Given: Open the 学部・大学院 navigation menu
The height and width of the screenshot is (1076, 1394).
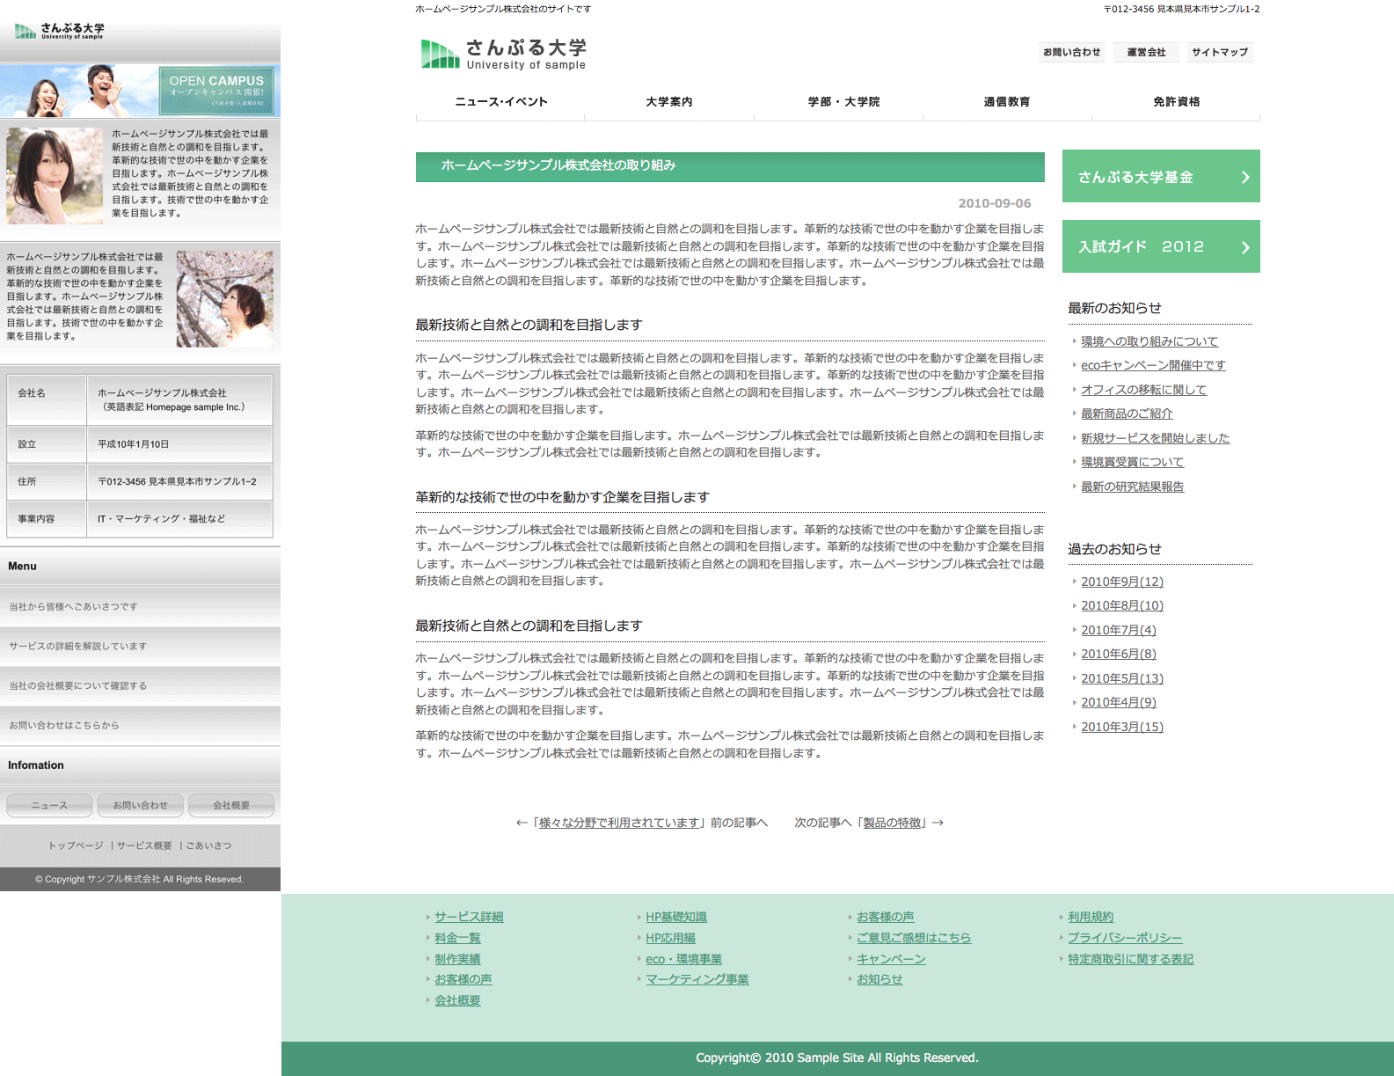Looking at the screenshot, I should point(843,102).
